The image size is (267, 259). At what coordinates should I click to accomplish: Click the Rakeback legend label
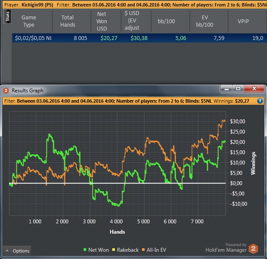pyautogui.click(x=128, y=250)
